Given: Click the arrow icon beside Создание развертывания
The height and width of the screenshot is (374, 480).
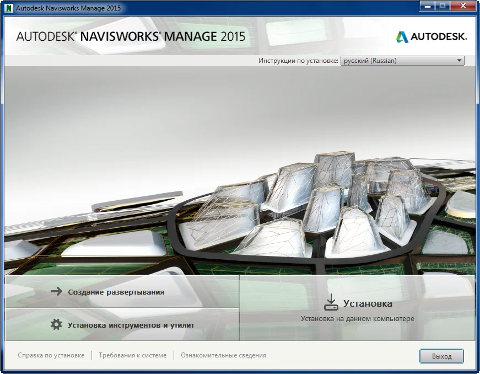Looking at the screenshot, I should coord(56,292).
